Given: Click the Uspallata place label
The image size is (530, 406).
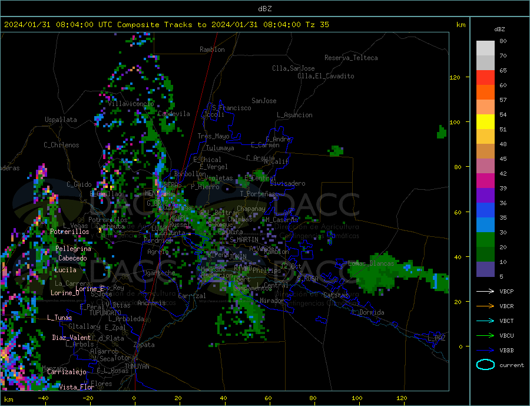Looking at the screenshot, I should pos(61,120).
